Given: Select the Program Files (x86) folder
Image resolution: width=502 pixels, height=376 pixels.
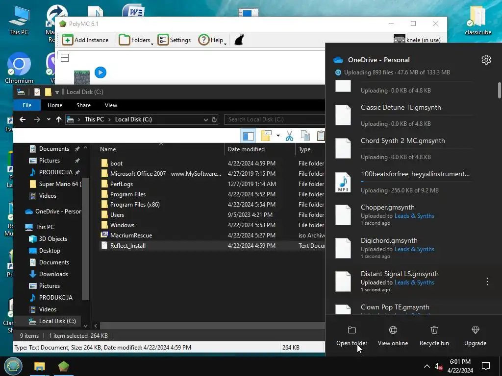Looking at the screenshot, I should pyautogui.click(x=135, y=205).
